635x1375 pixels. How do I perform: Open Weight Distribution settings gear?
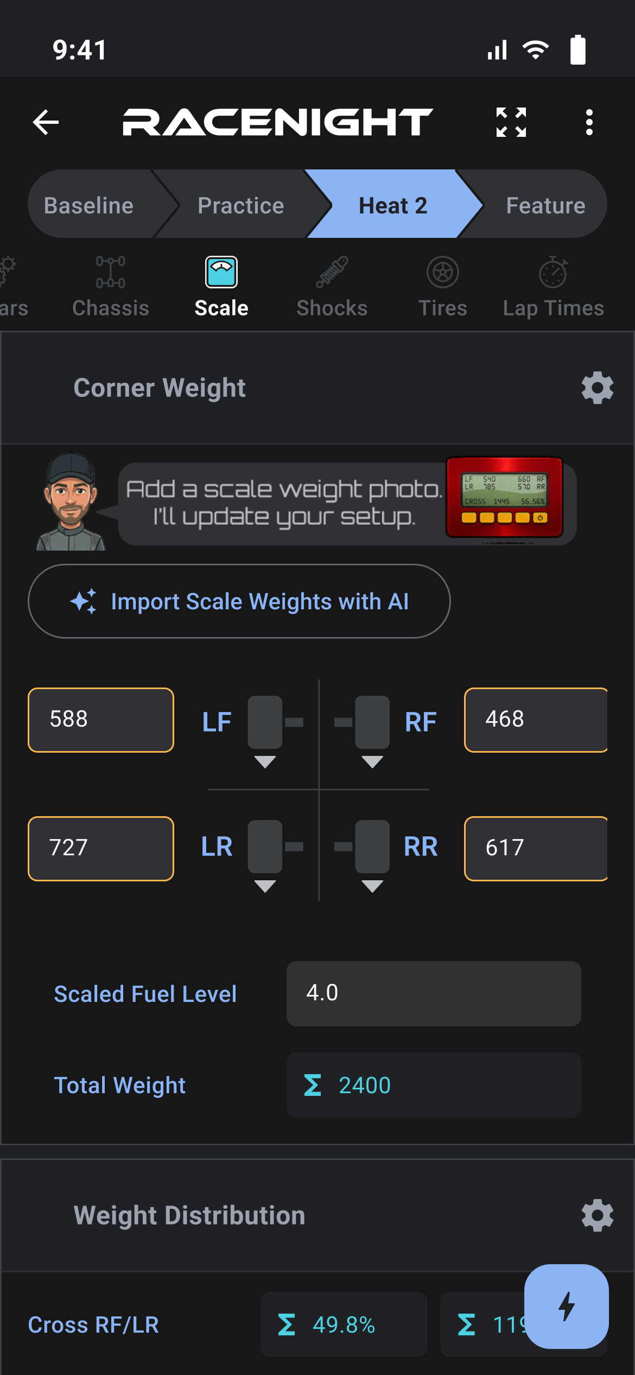pyautogui.click(x=598, y=1215)
